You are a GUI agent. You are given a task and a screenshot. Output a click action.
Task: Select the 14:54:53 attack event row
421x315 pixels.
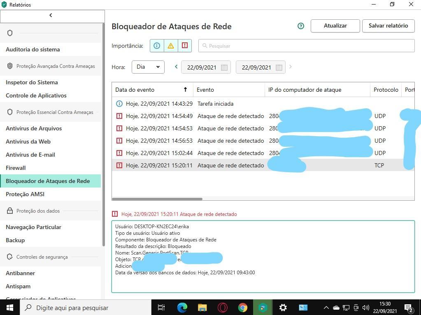pos(263,128)
